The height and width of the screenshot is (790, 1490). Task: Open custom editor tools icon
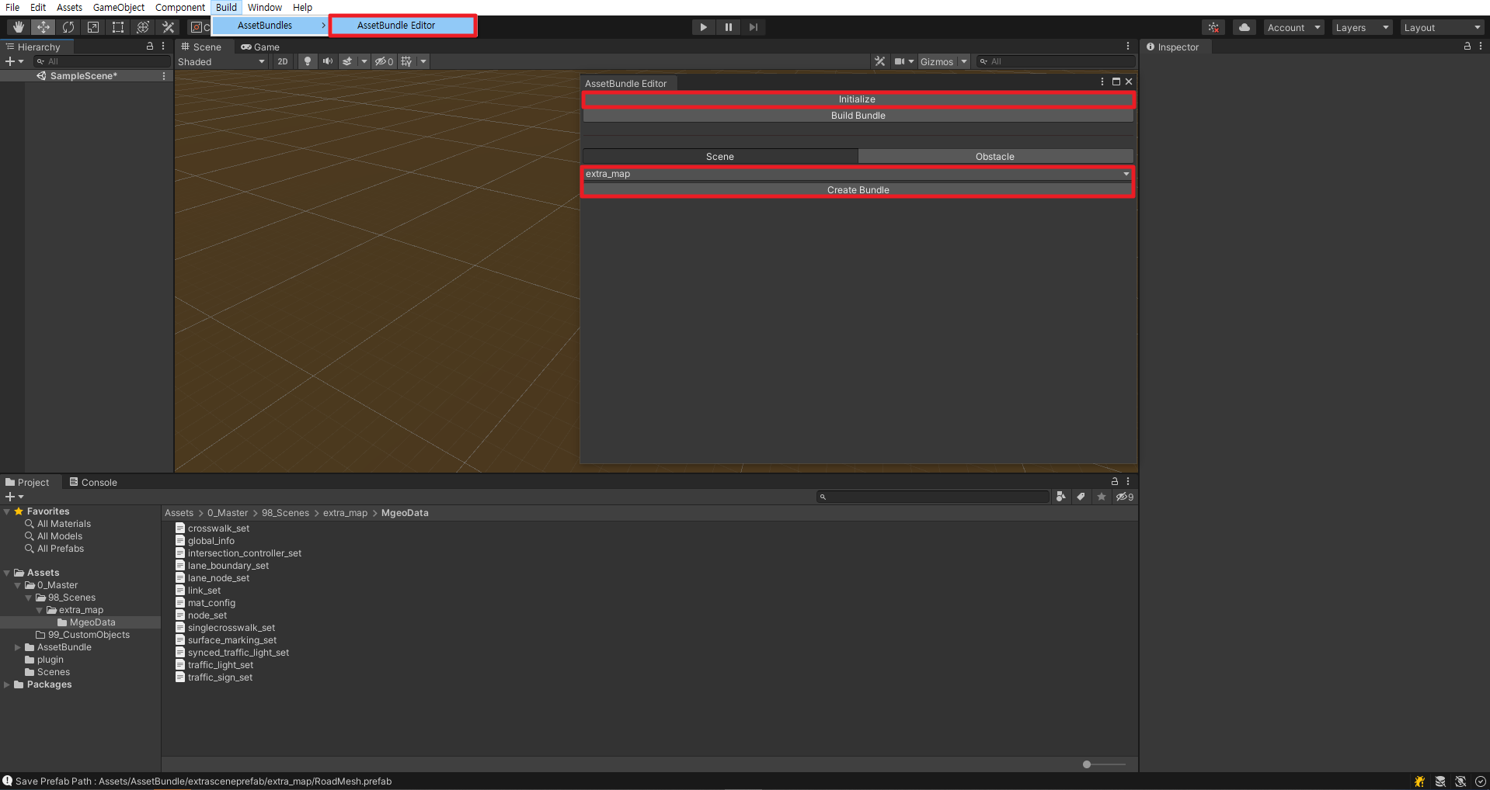[168, 27]
